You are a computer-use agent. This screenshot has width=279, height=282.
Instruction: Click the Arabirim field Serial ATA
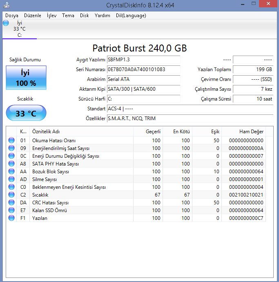[143, 79]
